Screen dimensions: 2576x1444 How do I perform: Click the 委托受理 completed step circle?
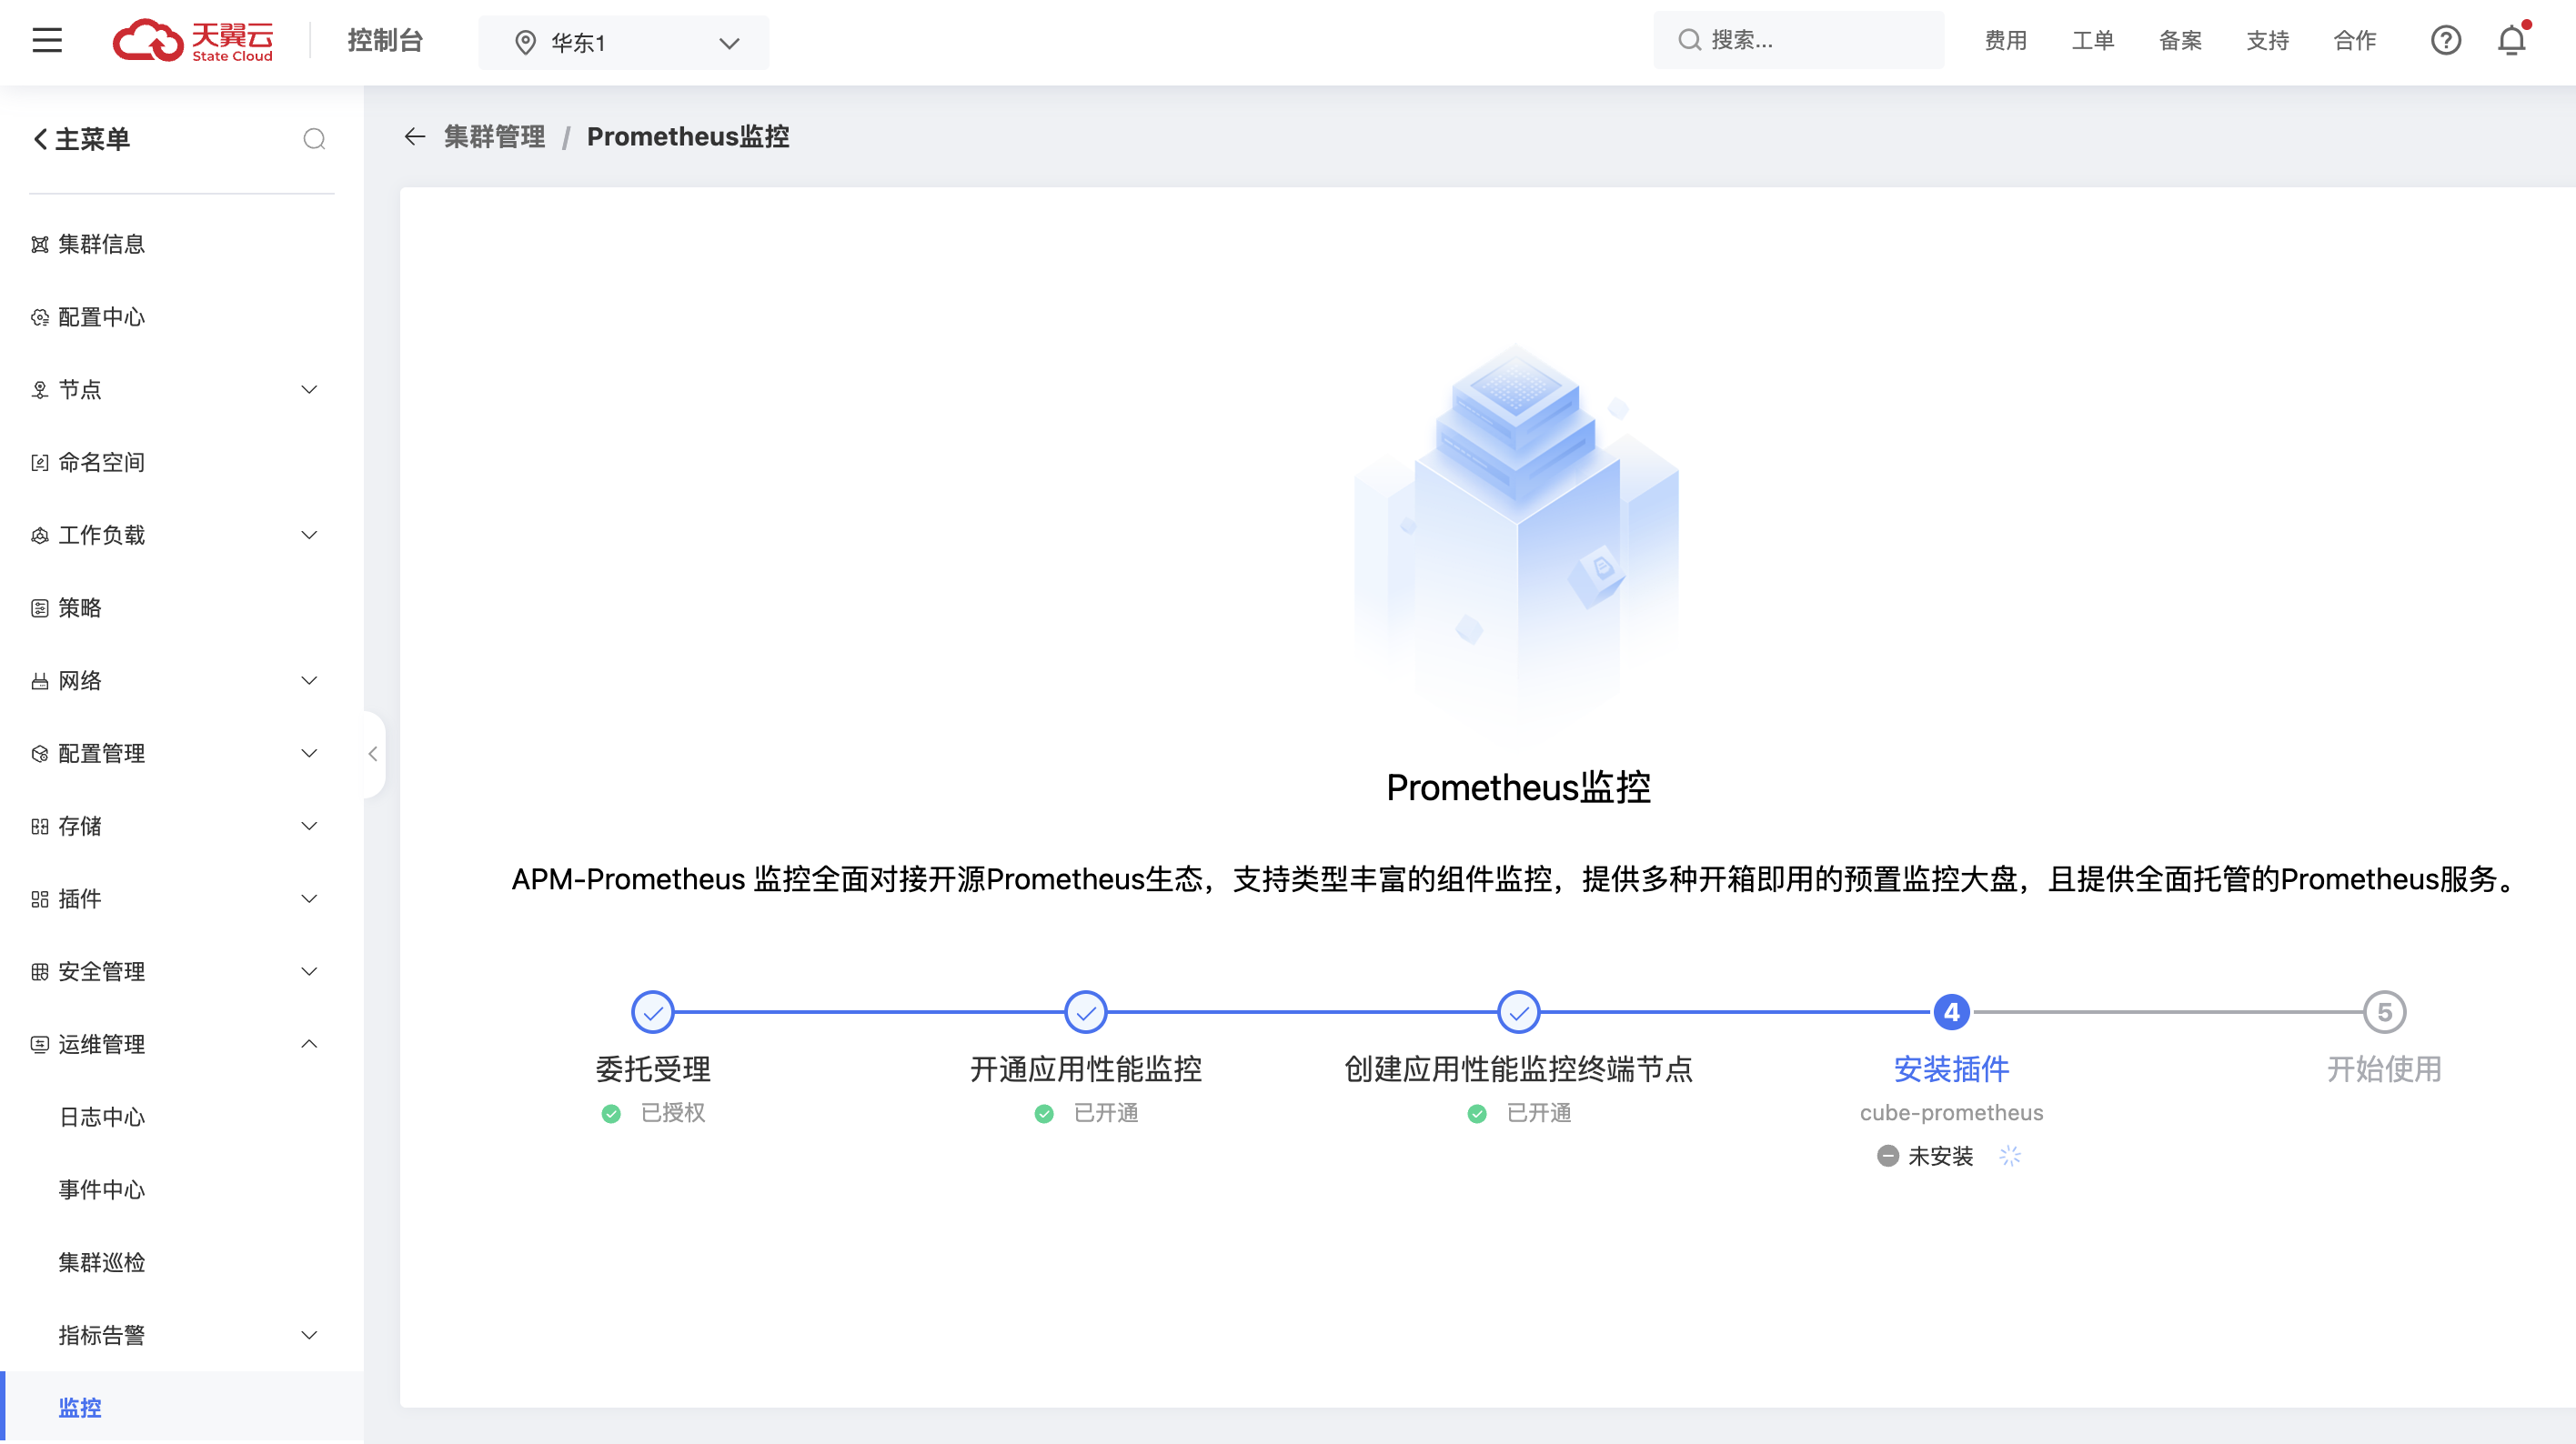pyautogui.click(x=653, y=1012)
